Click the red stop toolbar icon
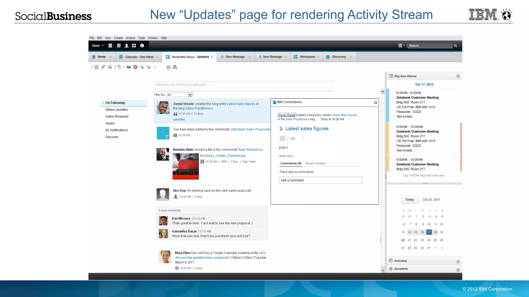 point(135,67)
